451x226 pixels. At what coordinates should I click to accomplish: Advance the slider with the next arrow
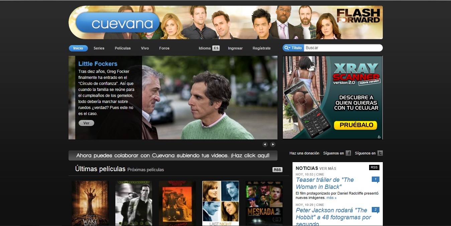click(x=273, y=144)
